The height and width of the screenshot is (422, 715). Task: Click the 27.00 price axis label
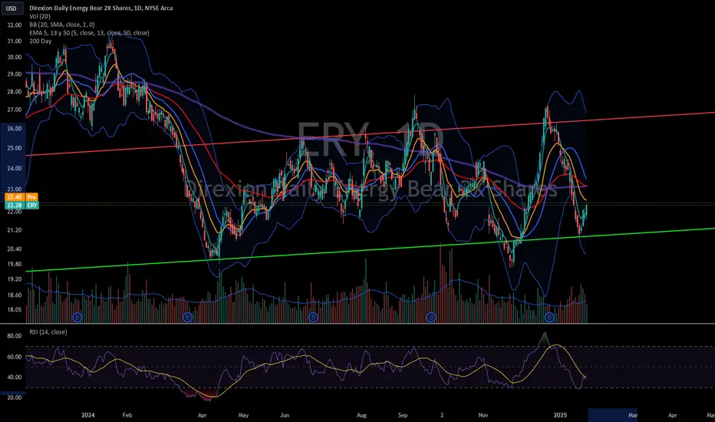click(15, 110)
